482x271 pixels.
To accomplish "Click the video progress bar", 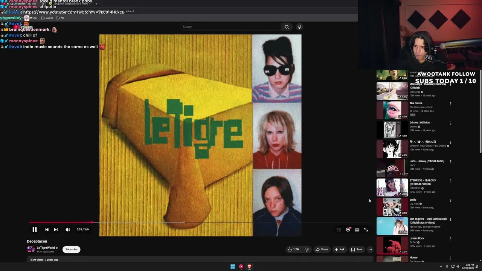I will click(201, 222).
